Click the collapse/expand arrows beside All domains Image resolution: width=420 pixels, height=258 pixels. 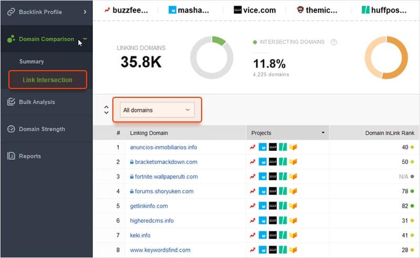click(x=107, y=110)
